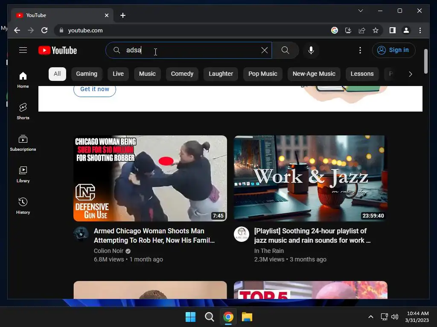
Task: Open File Explorer from the taskbar
Action: click(x=247, y=317)
